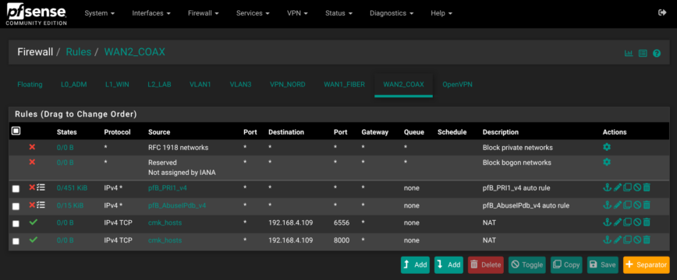Open the Status dropdown menu

click(339, 13)
